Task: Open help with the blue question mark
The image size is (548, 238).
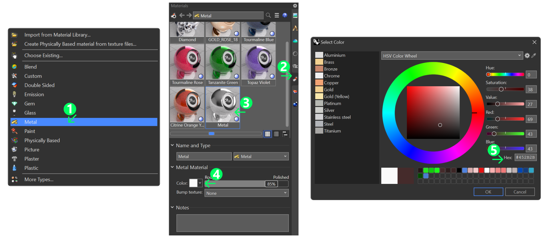Action: tap(285, 15)
